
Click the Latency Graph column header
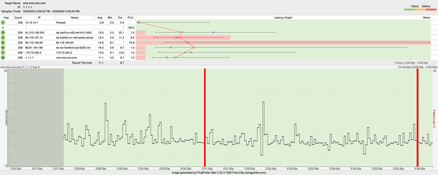(x=283, y=17)
